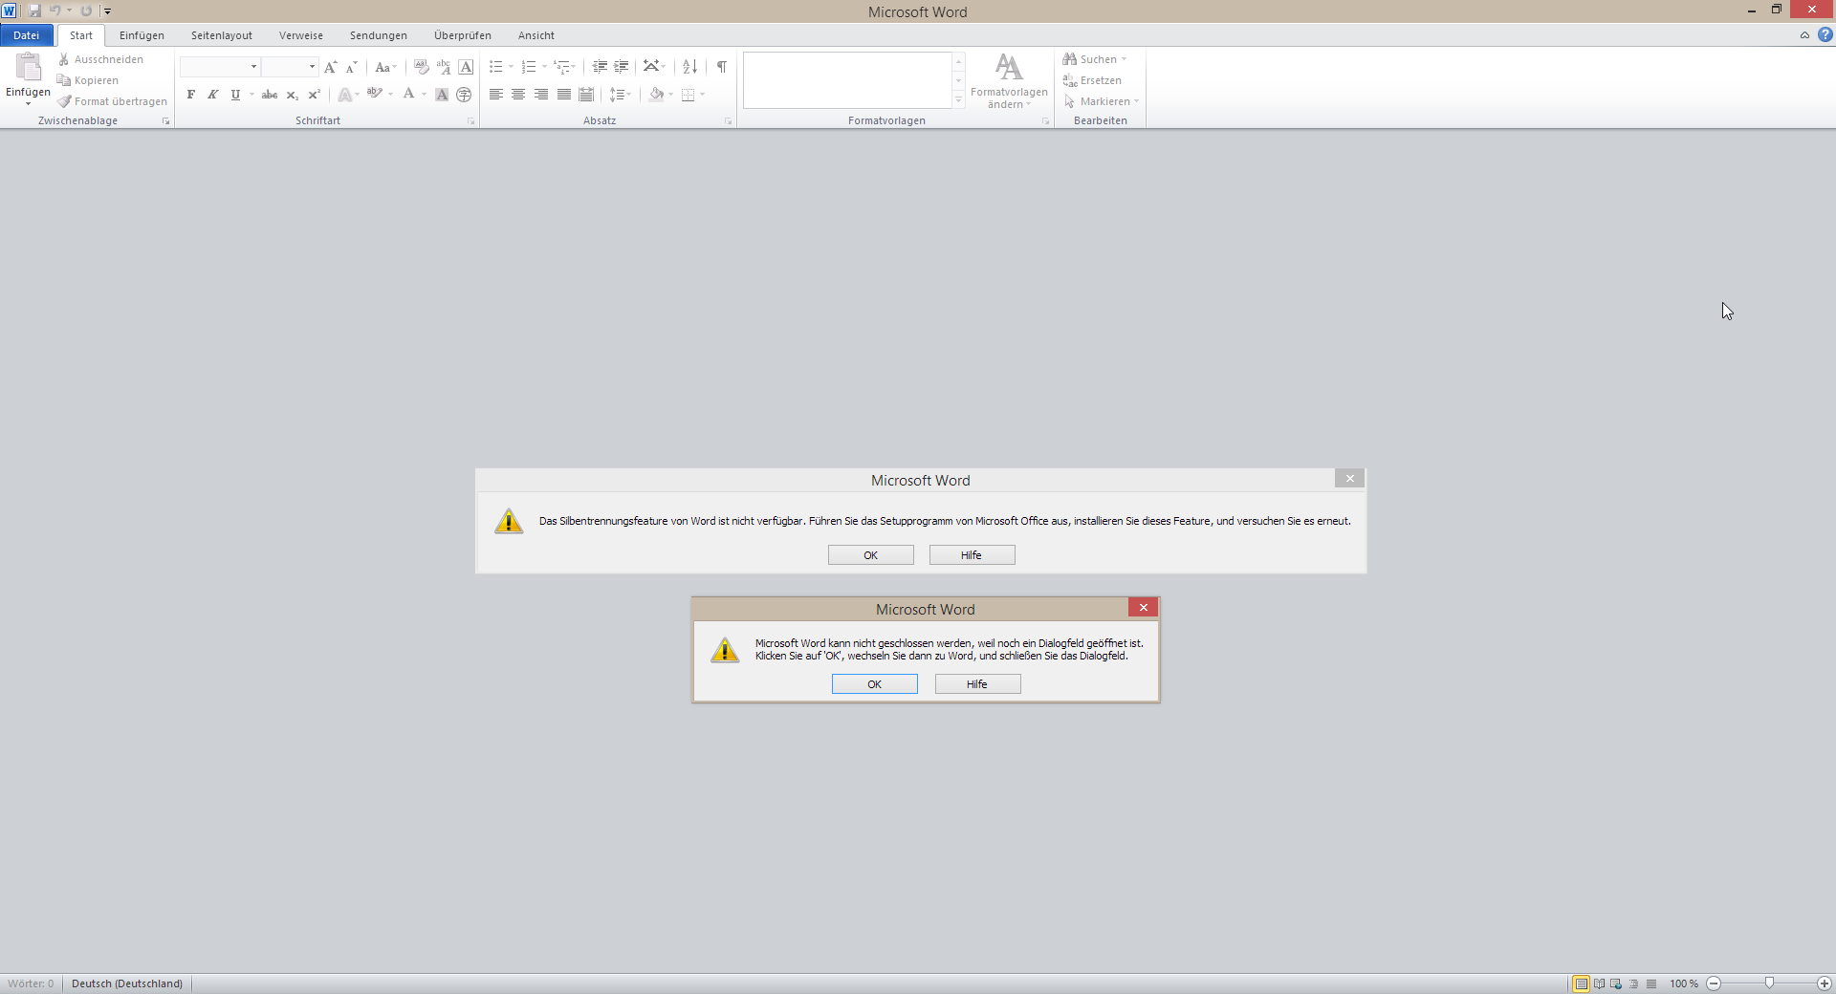Screen dimensions: 1836x994
Task: Open the Einfügen ribbon tab
Action: [142, 35]
